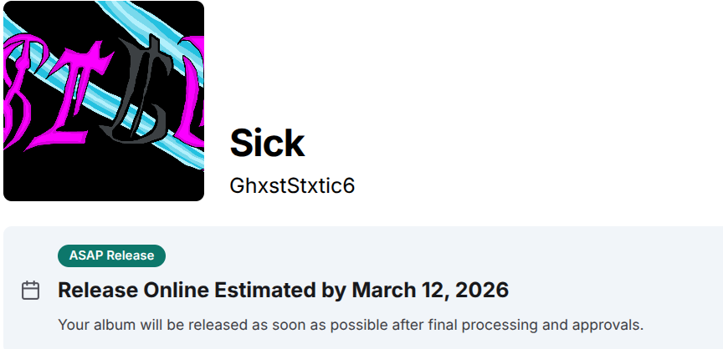723x349 pixels.
Task: Click the calendar icon in the release banner
Action: coord(30,291)
